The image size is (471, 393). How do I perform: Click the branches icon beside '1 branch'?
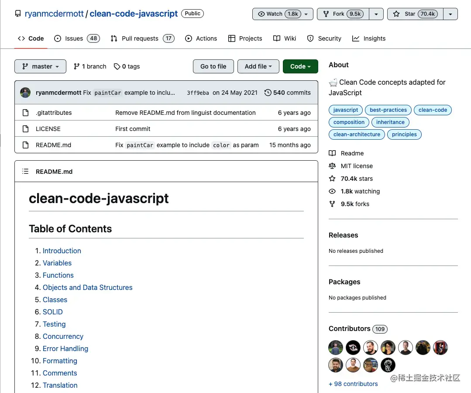[77, 66]
